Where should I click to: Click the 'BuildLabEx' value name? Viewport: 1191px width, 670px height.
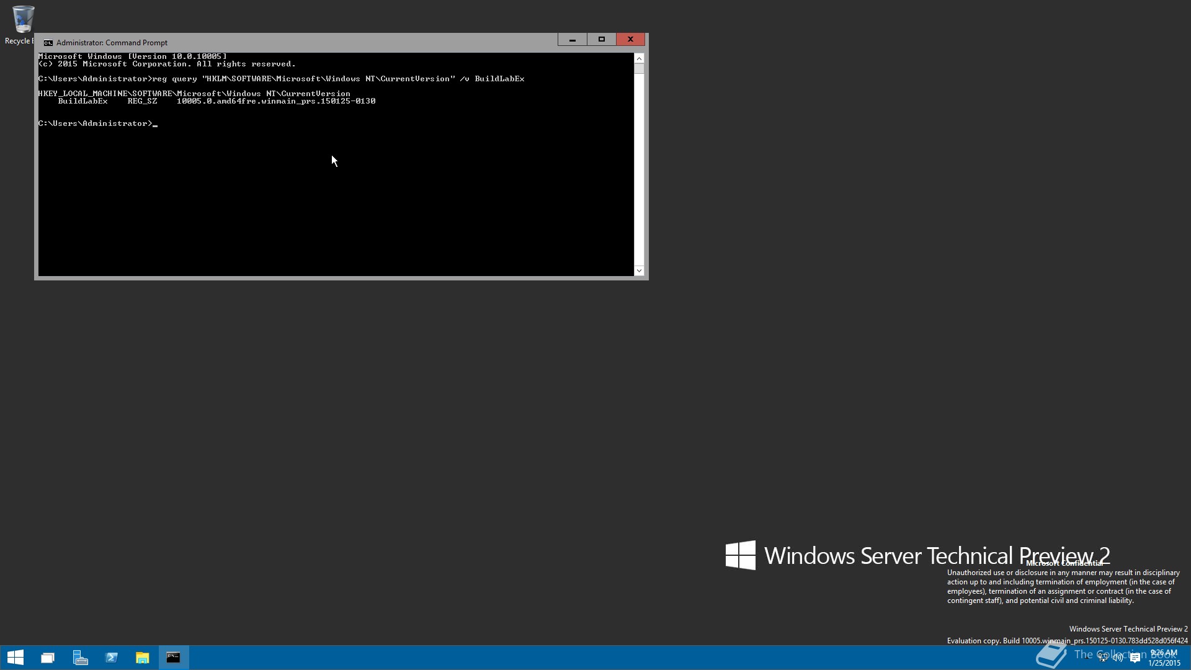click(83, 101)
